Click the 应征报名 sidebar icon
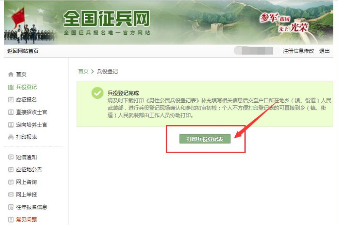The image size is (338, 225). (x=11, y=100)
